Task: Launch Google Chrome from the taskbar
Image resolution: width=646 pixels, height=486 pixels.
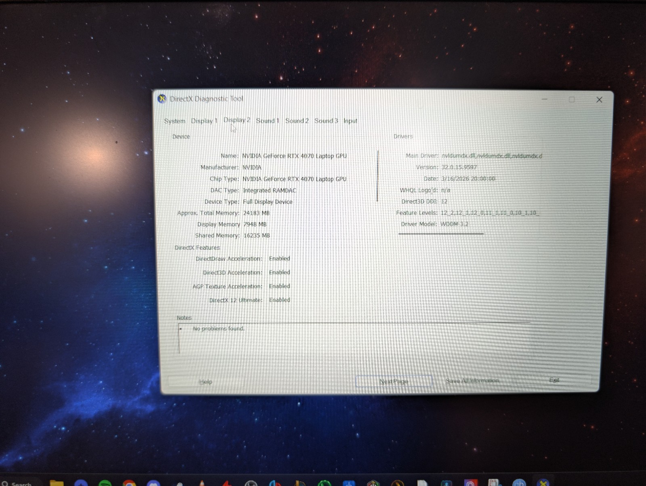Action: coord(129,483)
